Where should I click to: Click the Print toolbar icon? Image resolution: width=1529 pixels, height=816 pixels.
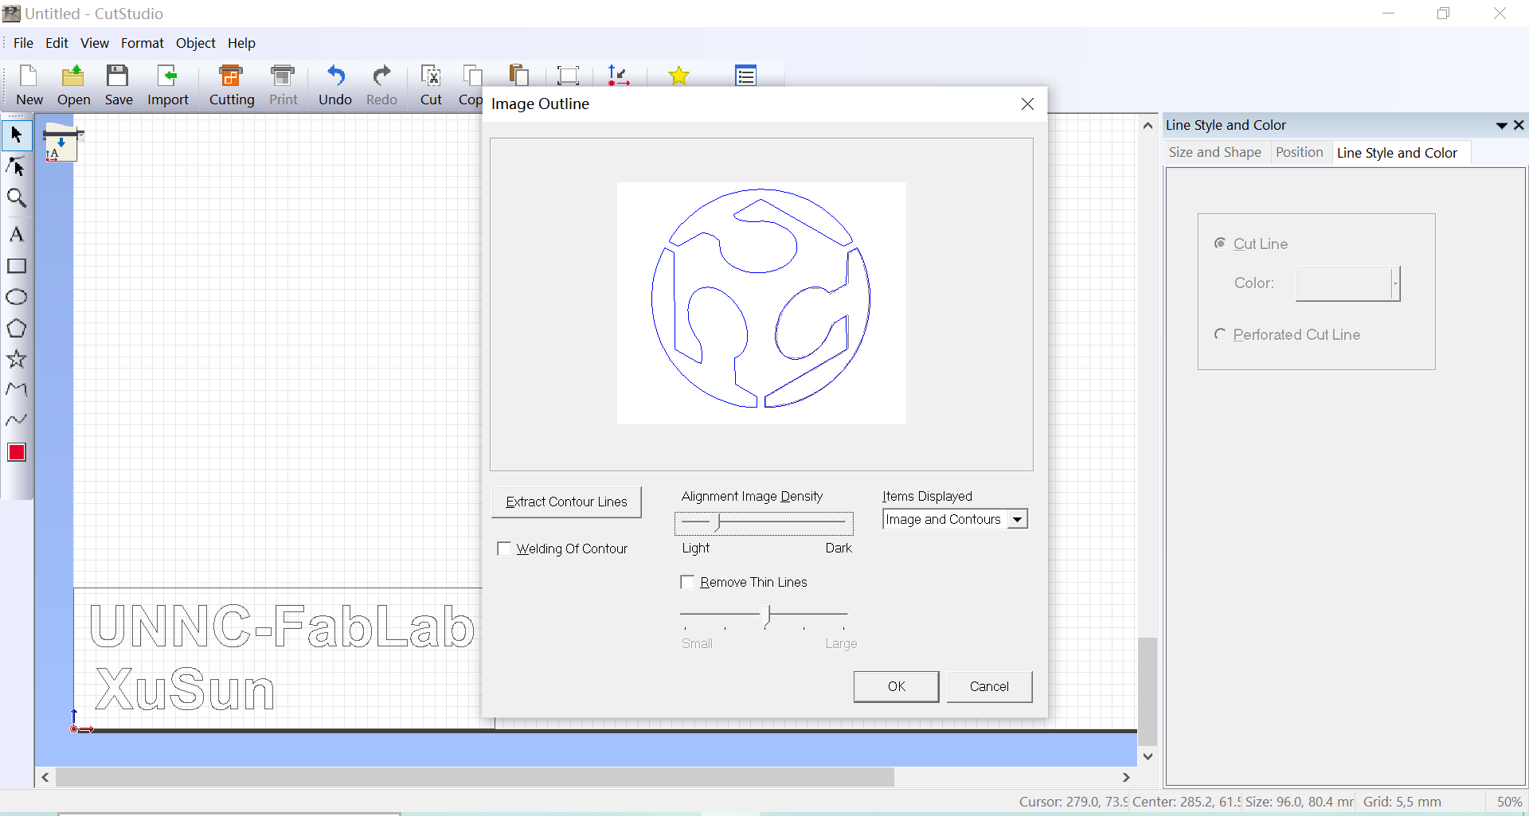click(x=283, y=85)
